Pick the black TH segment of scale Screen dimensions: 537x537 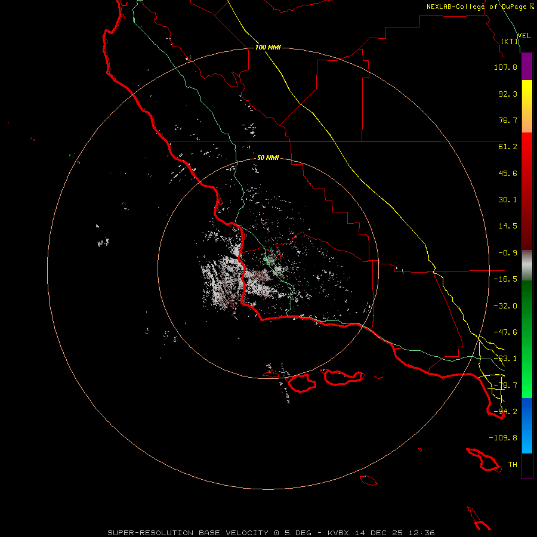527,465
